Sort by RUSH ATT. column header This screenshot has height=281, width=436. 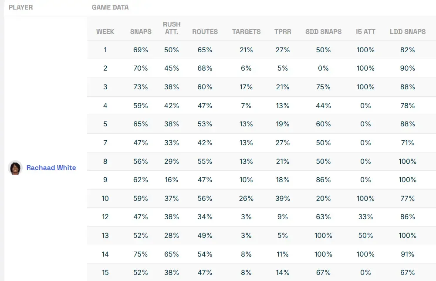click(x=172, y=28)
